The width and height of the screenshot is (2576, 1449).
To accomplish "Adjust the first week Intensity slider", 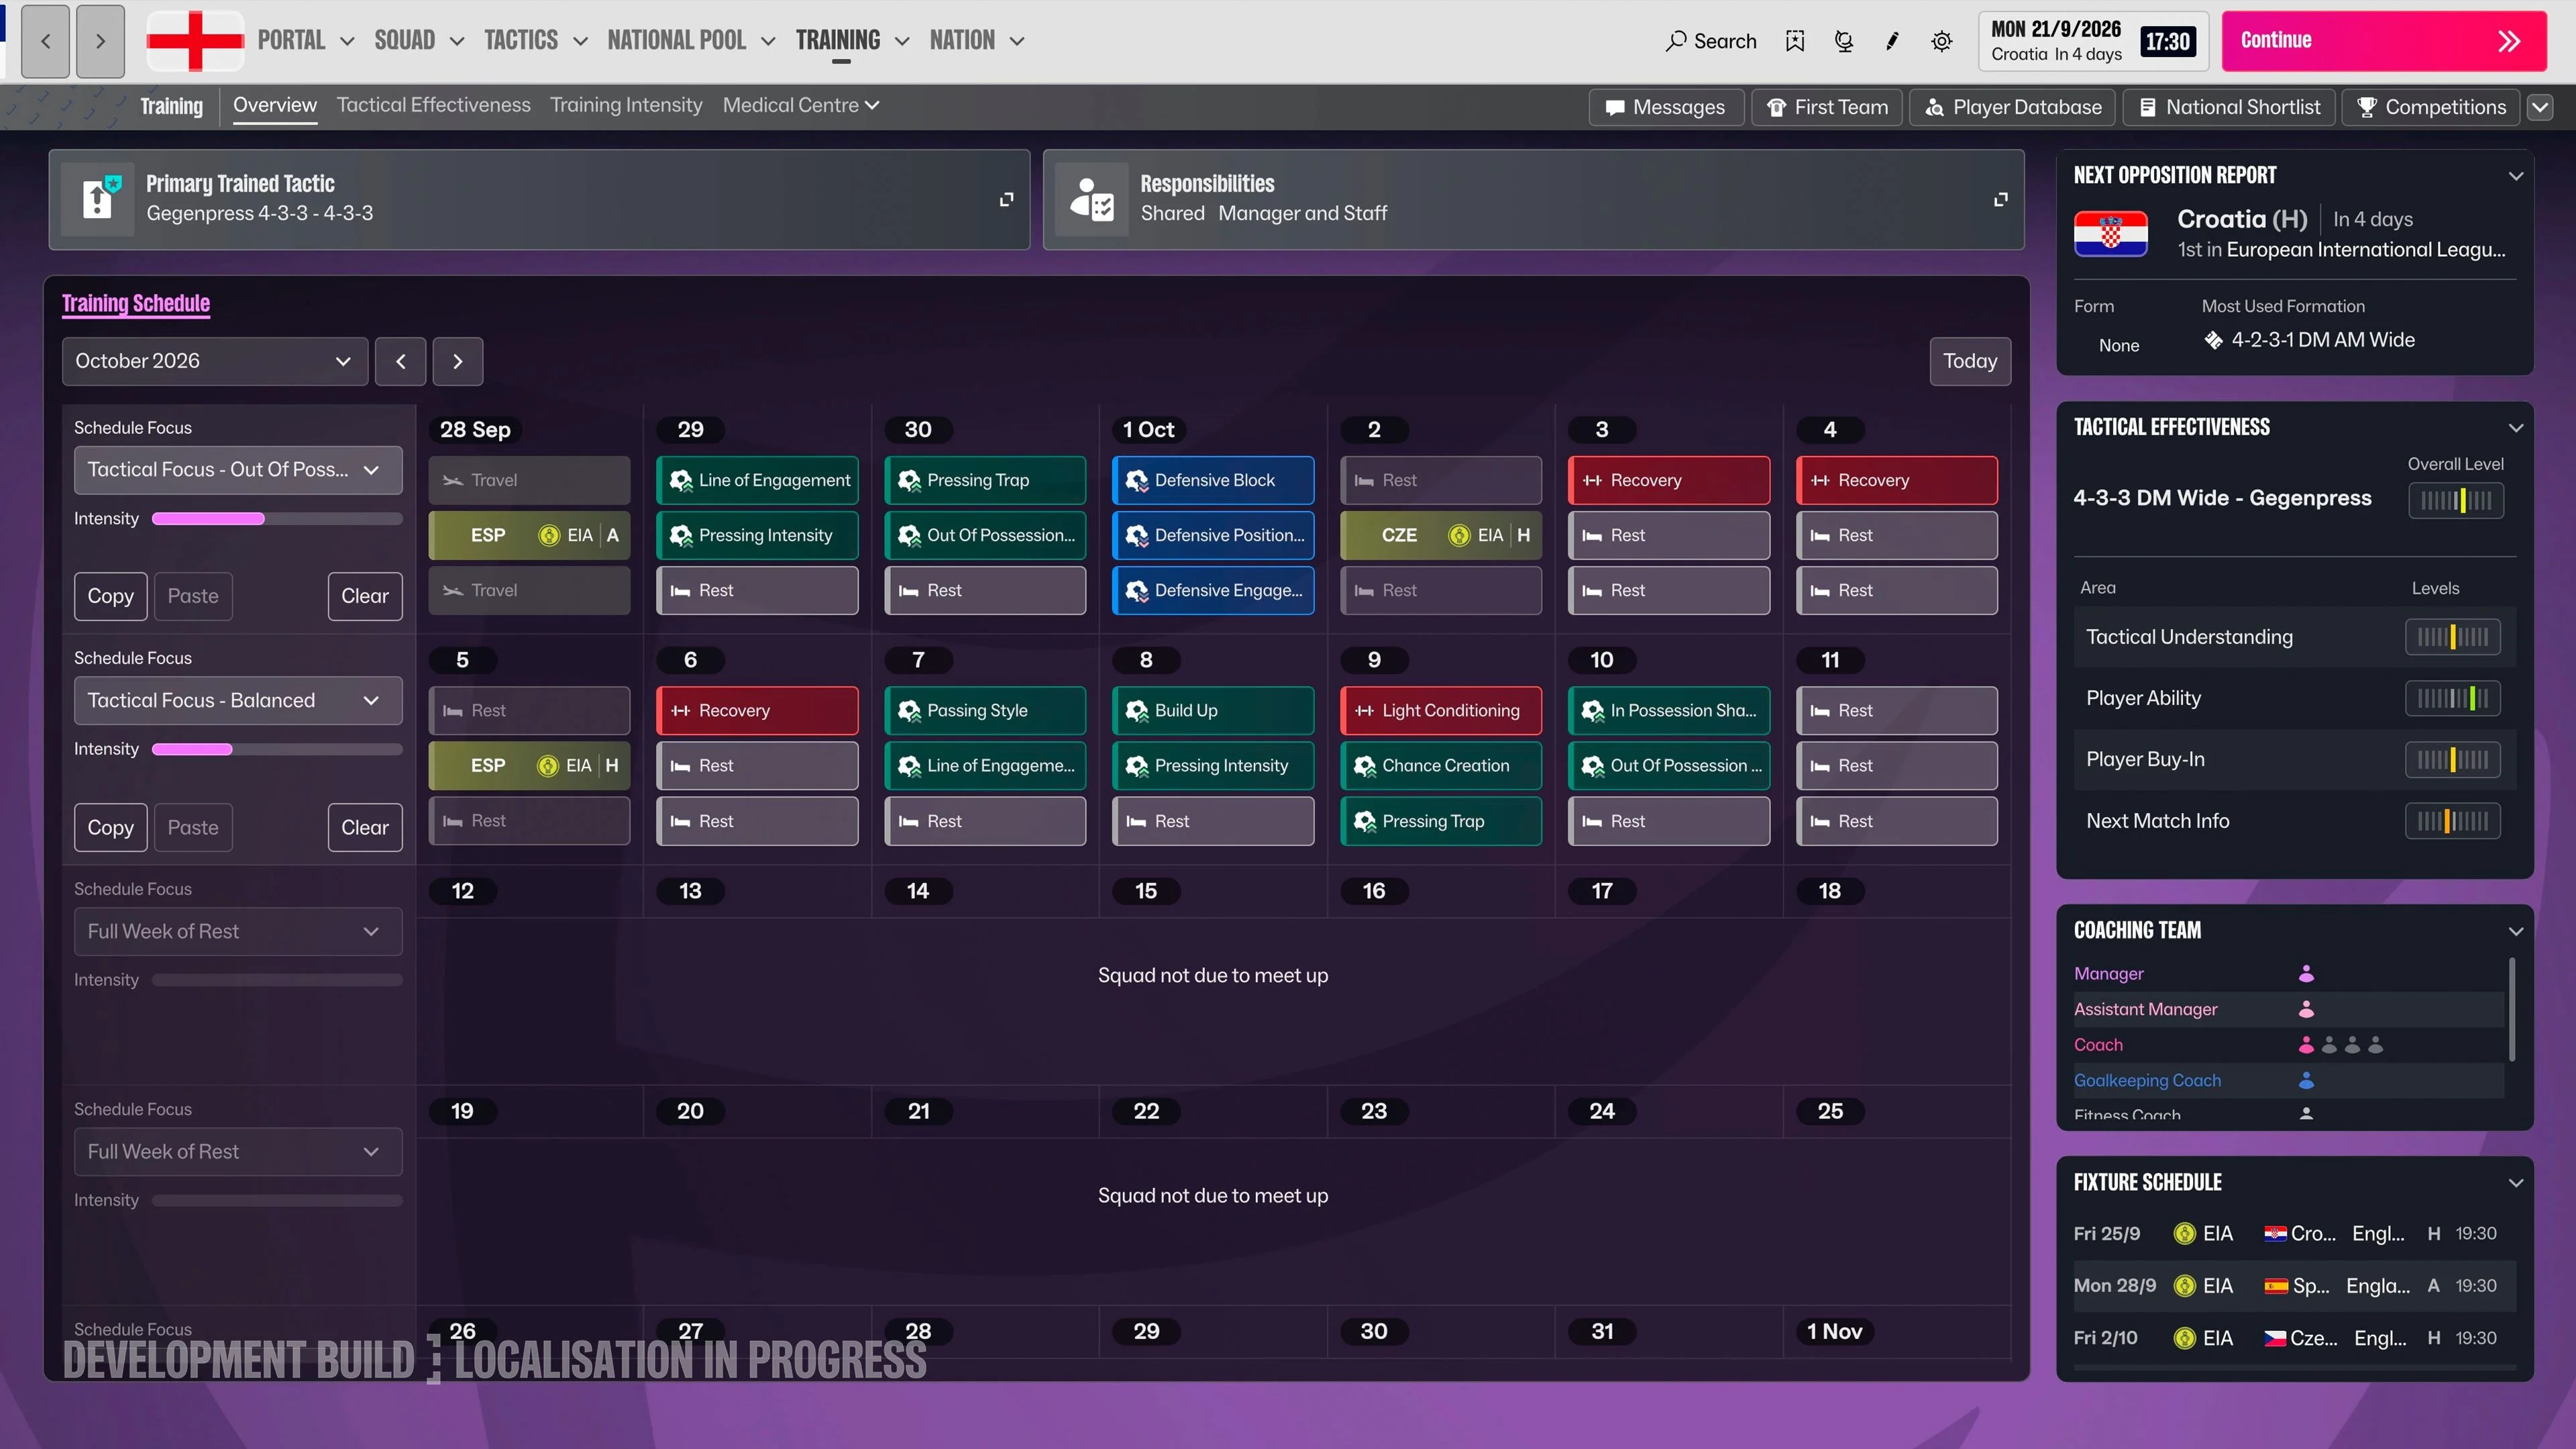I will click(x=277, y=519).
